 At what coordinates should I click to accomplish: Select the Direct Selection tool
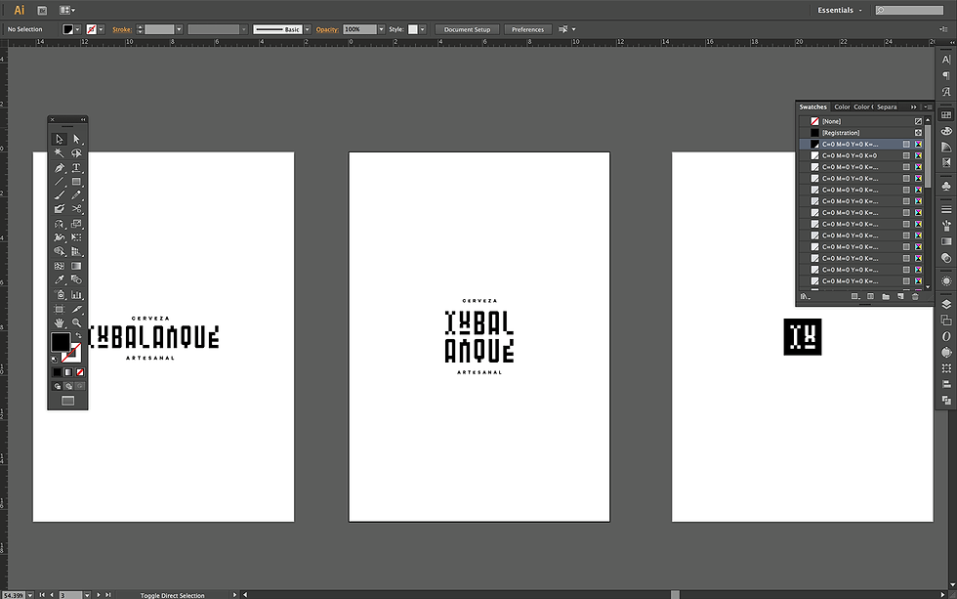(76, 139)
